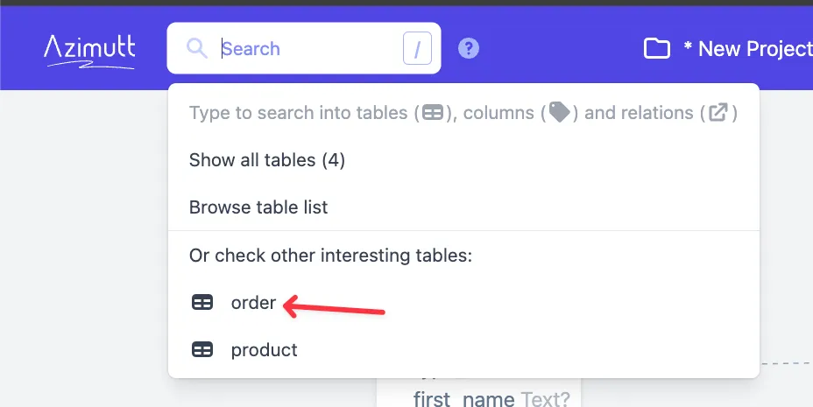813x407 pixels.
Task: Click the tag icon in search hint
Action: (x=559, y=112)
